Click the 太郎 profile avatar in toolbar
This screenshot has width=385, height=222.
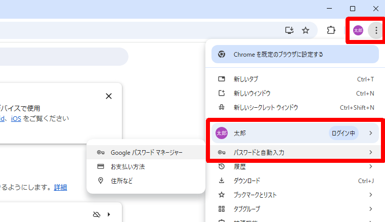click(358, 30)
